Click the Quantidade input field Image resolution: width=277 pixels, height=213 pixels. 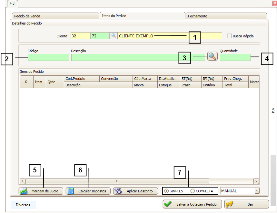click(x=235, y=57)
